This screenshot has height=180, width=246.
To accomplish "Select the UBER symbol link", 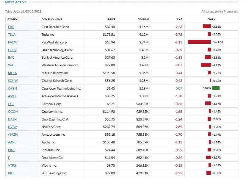I will point(12,50).
